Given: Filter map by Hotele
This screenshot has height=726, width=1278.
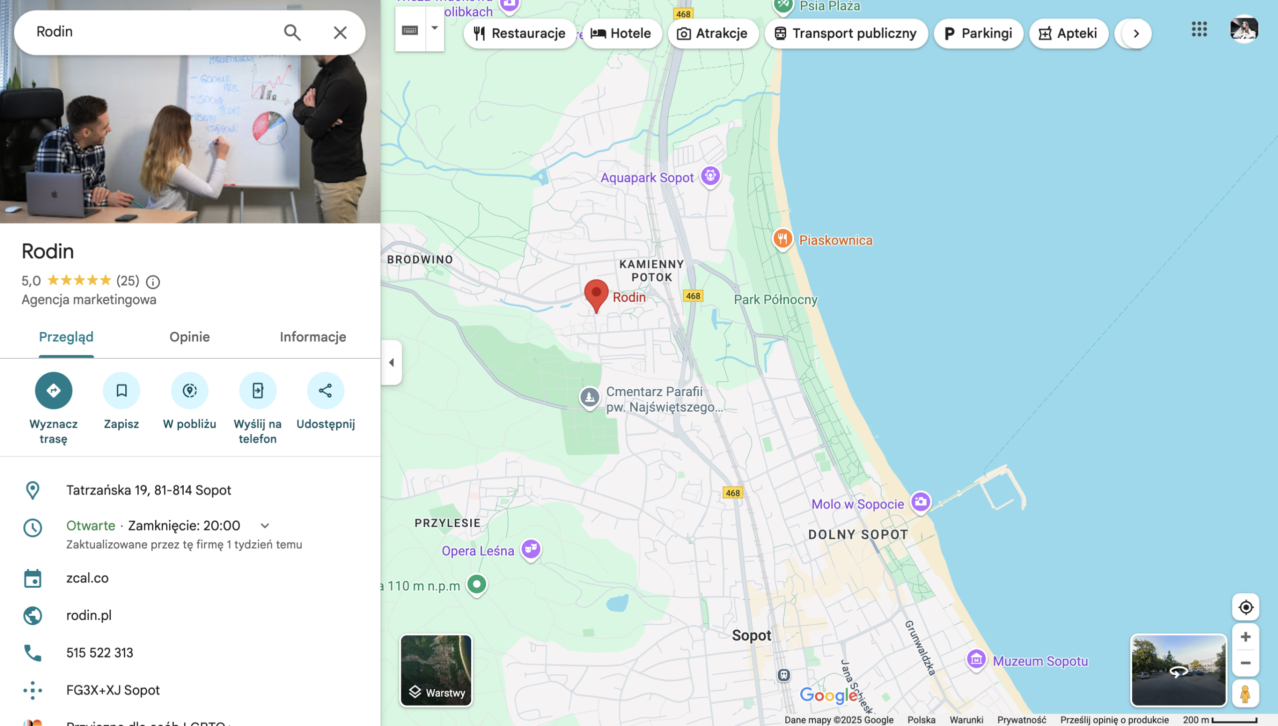Looking at the screenshot, I should tap(622, 33).
